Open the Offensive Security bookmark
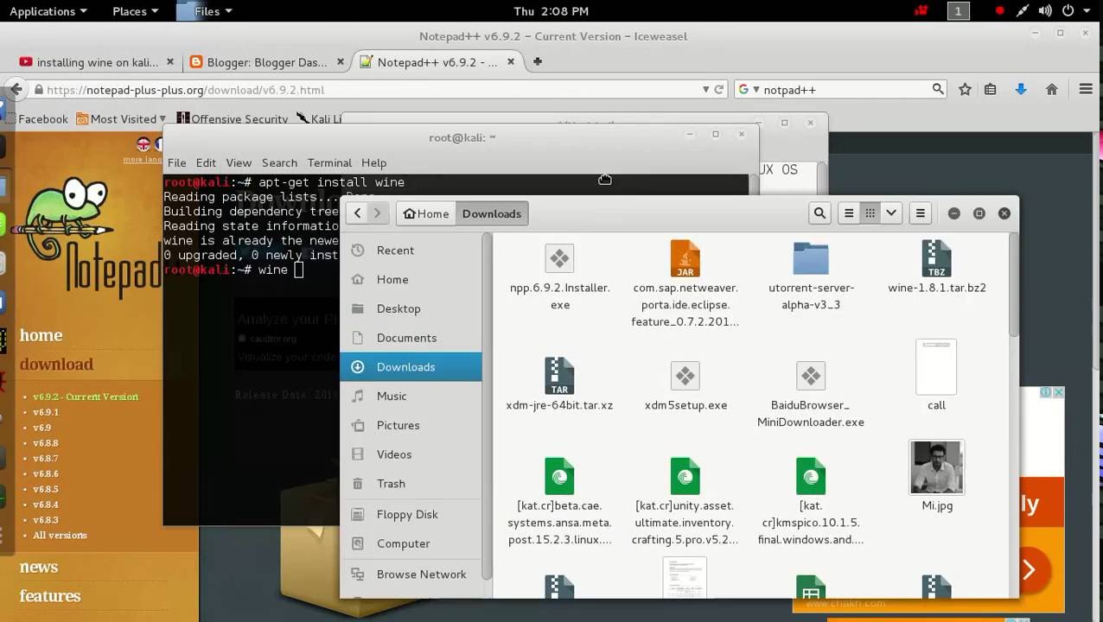Screen dimensions: 1103x622 pyautogui.click(x=233, y=119)
